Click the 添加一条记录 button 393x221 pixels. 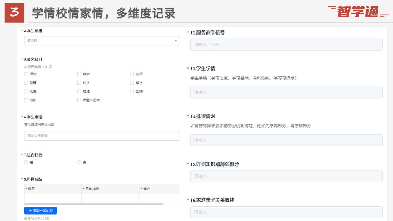coord(40,211)
